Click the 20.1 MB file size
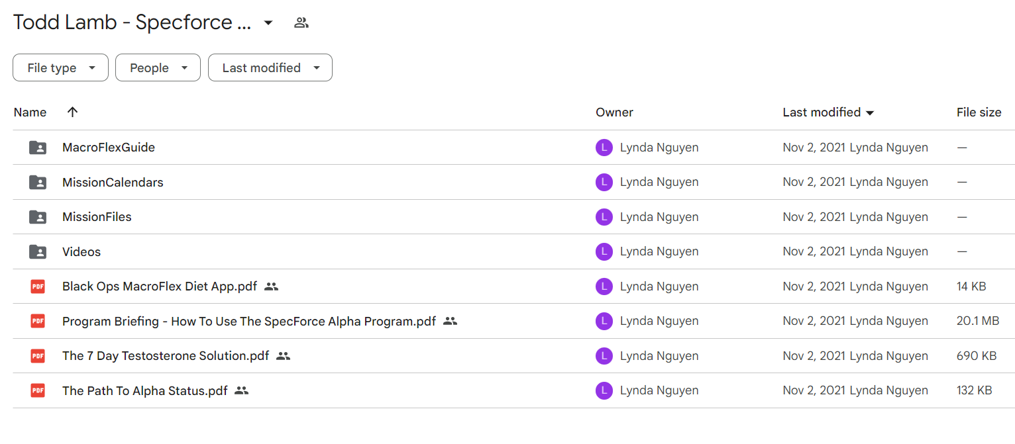This screenshot has height=444, width=1015. [x=978, y=321]
